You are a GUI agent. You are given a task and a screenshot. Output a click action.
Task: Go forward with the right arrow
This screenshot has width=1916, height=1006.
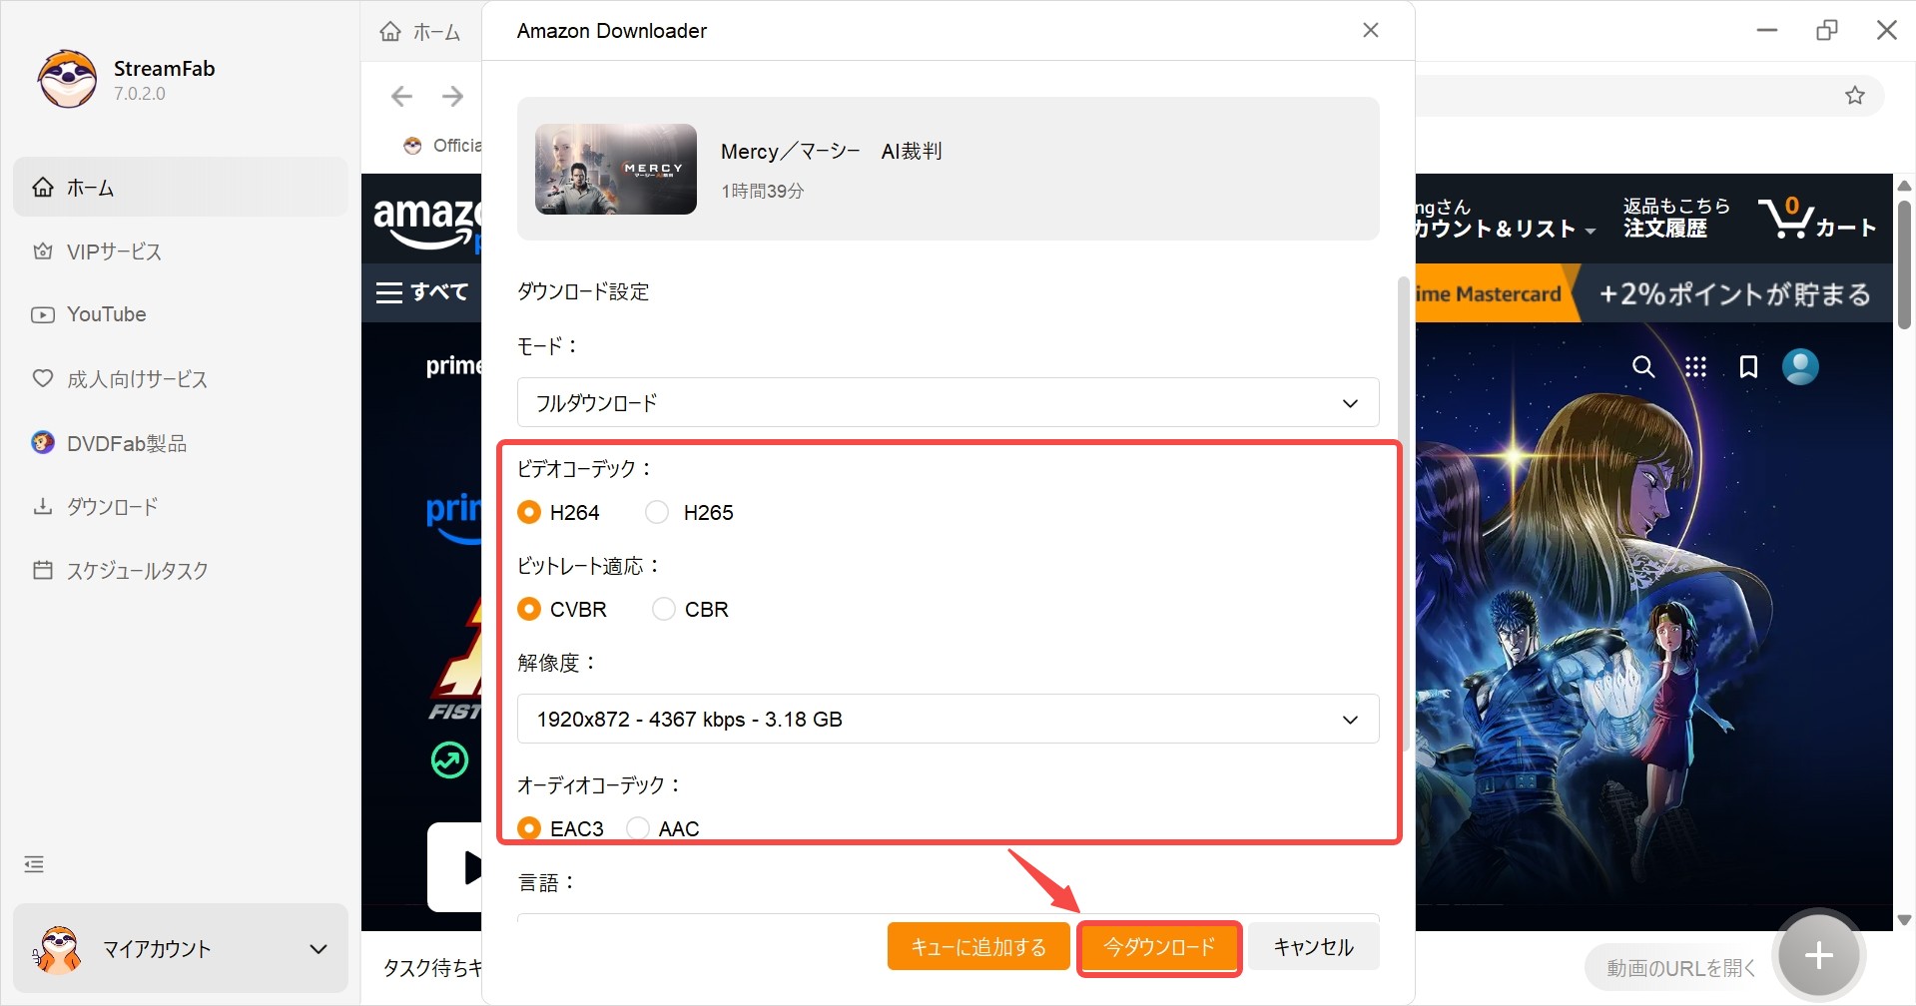click(x=452, y=96)
